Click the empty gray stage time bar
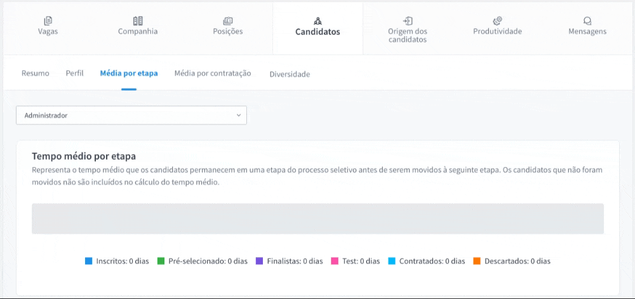 pyautogui.click(x=317, y=219)
